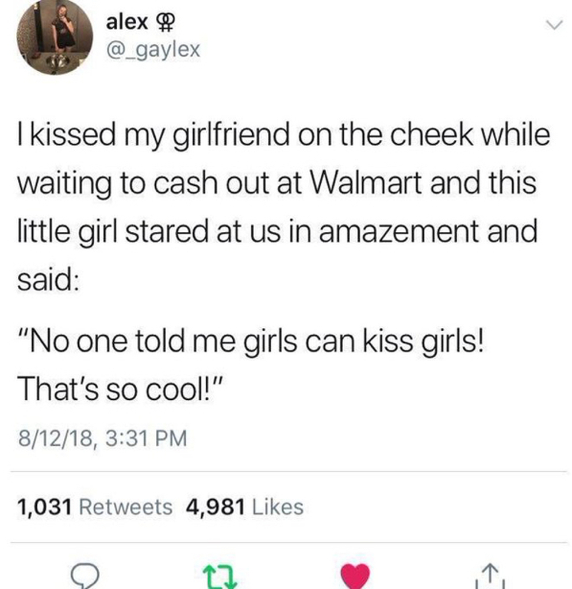Image resolution: width=572 pixels, height=589 pixels.
Task: Open alex's round profile picture
Action: click(55, 36)
